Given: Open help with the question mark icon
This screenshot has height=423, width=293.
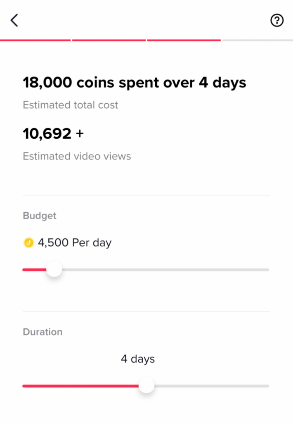Looking at the screenshot, I should 277,20.
